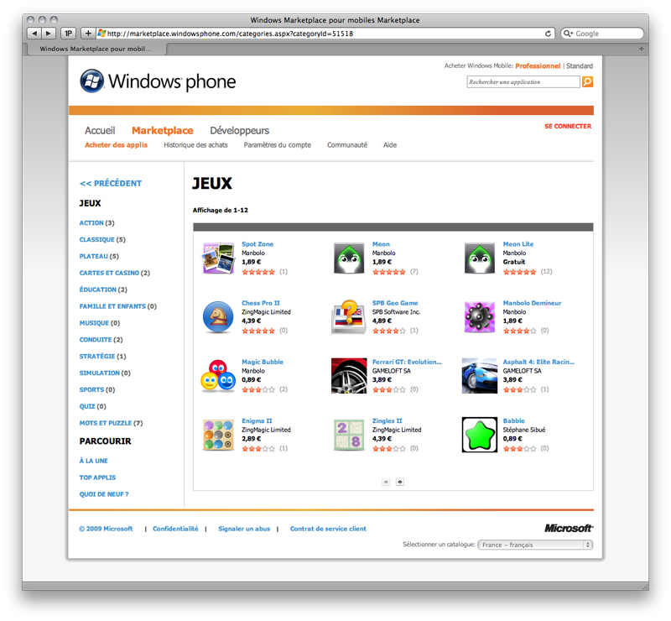Open the FAMILLE ET ENFANTS category
Screen dimensions: 671x621
(118, 306)
